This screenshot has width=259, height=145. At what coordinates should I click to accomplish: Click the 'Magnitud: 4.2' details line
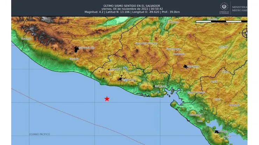[x=132, y=12]
